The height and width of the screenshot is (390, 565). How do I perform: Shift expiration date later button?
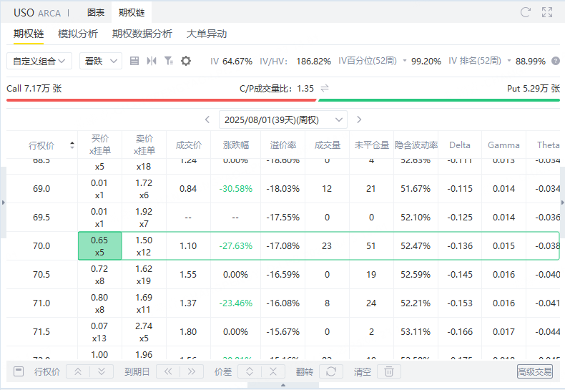[192, 371]
